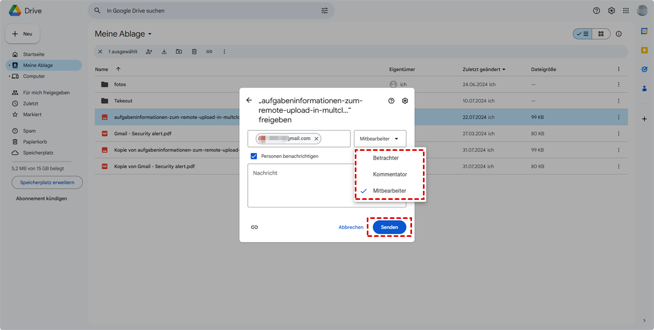This screenshot has height=330, width=654.
Task: Click the Nachricht message text field
Action: (x=300, y=185)
